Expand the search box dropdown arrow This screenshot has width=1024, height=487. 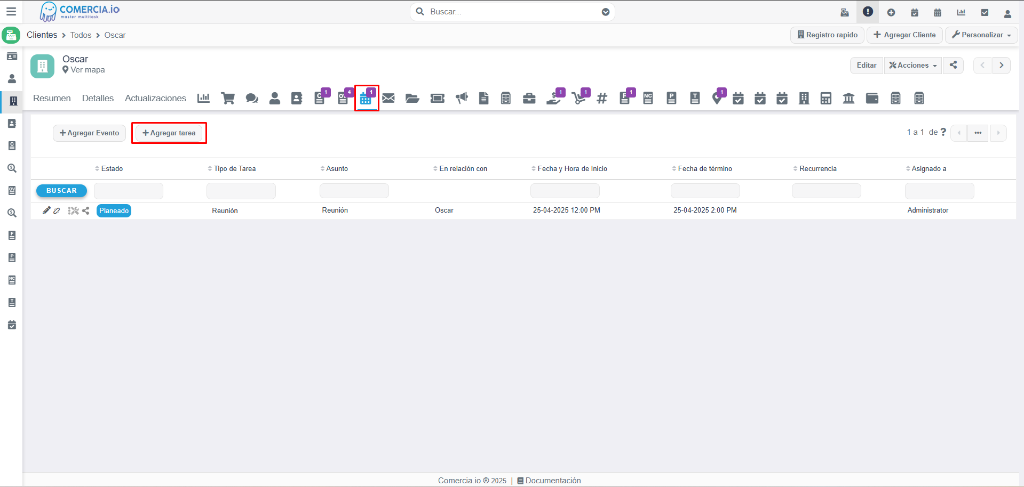click(606, 12)
